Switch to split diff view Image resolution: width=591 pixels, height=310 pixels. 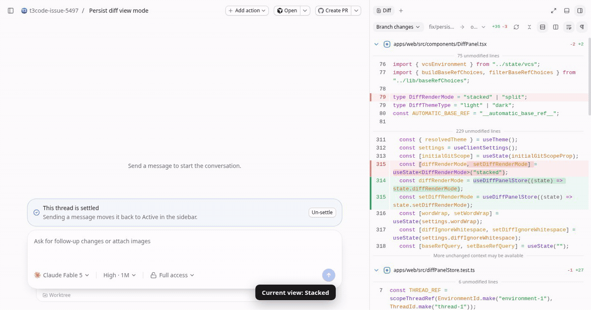point(556,27)
